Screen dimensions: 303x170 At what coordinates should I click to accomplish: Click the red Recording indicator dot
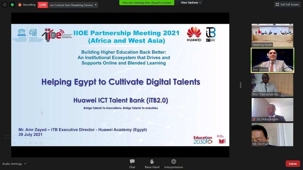click(x=20, y=5)
